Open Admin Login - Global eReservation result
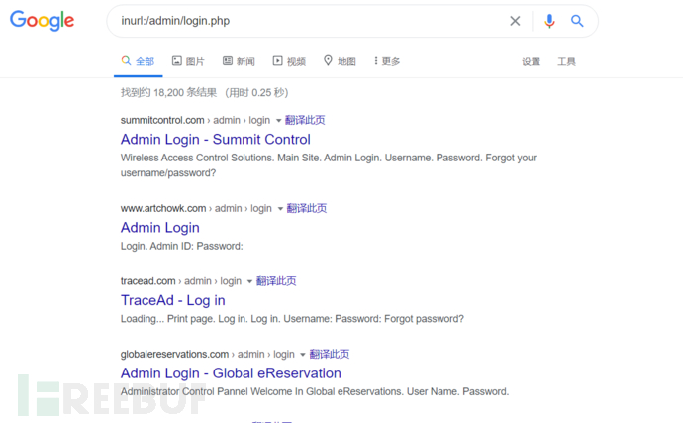Screen dimensions: 683x423 231,373
